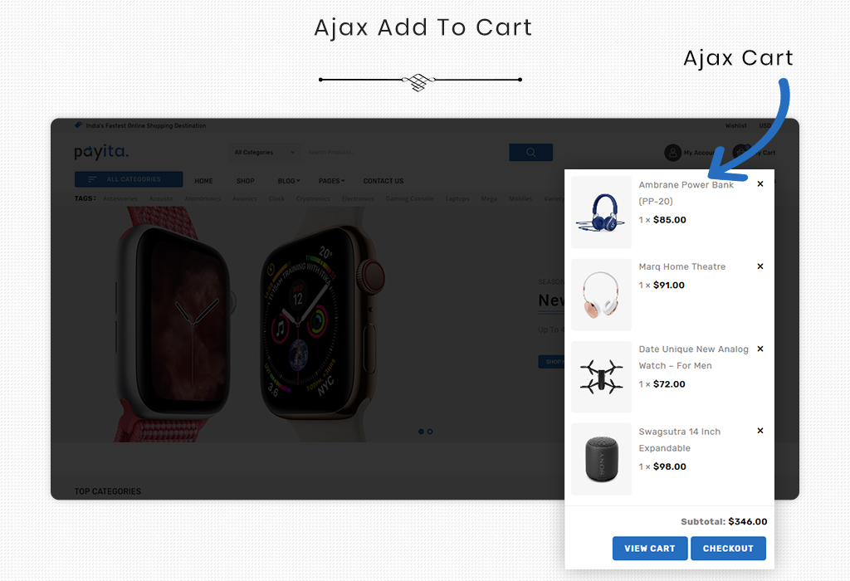
Task: Open All Categories hamburger menu
Action: pos(129,179)
